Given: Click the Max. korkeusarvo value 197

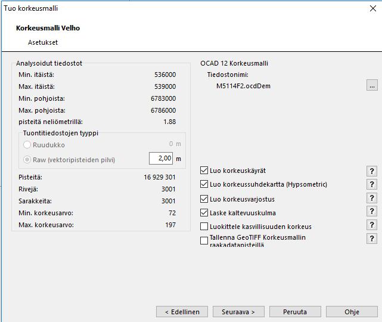Looking at the screenshot, I should click(170, 225).
